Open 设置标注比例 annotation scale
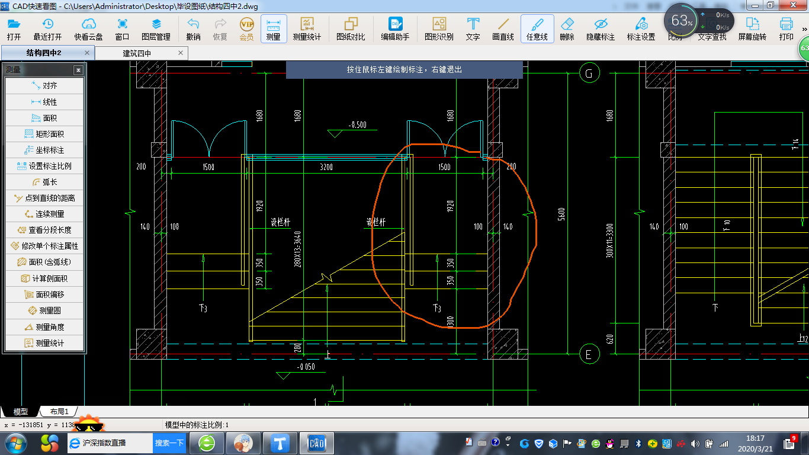Screen dimensions: 809x455 (x=44, y=166)
